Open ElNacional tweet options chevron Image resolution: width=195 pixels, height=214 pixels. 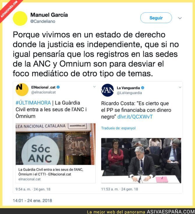[94, 87]
